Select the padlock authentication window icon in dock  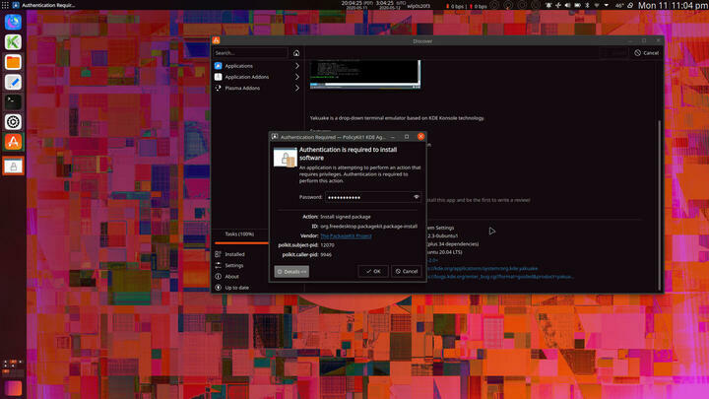click(13, 166)
